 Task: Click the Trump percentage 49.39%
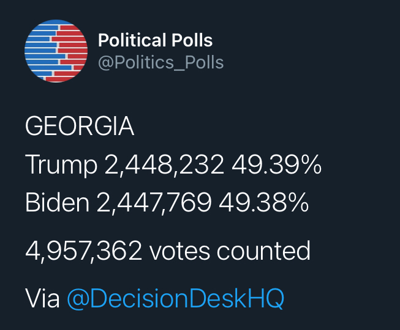(x=276, y=164)
